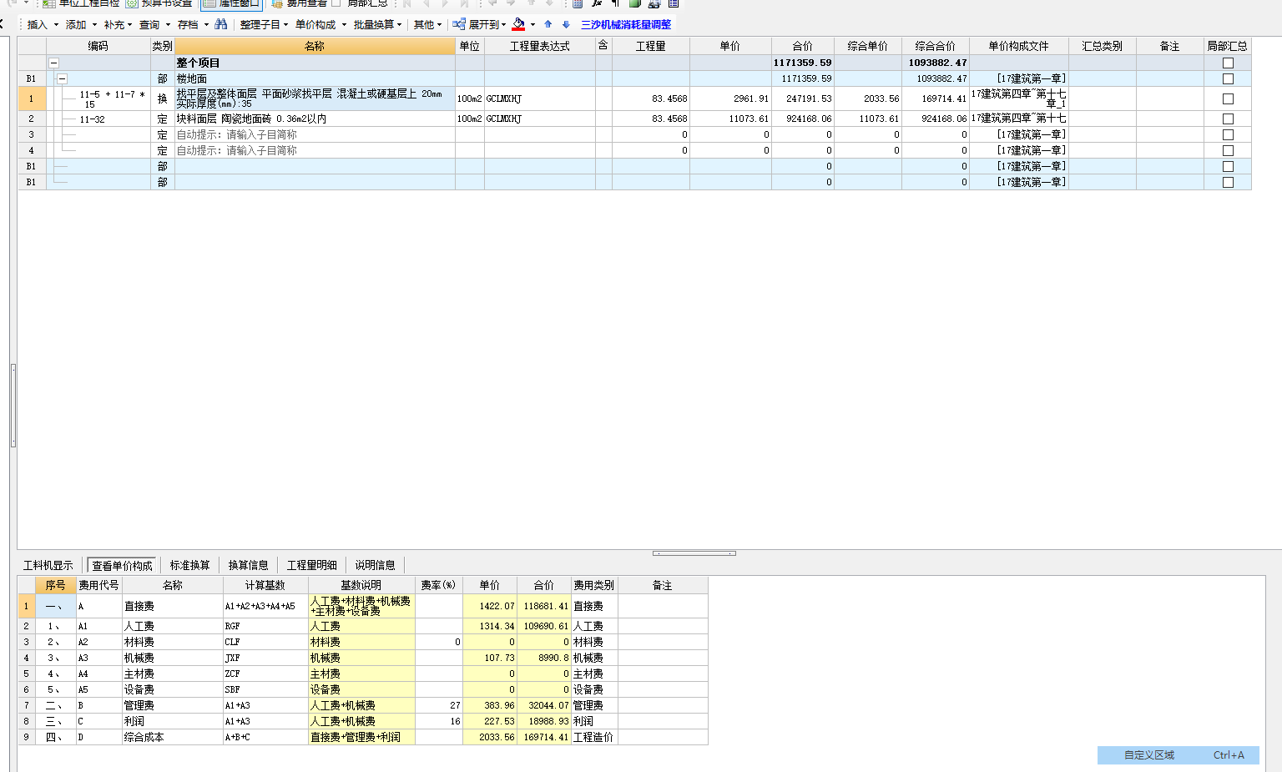Click the blue move down arrow
The width and height of the screenshot is (1282, 772).
(x=566, y=24)
